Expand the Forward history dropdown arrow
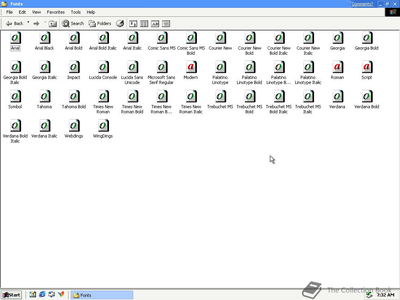400x300 pixels. point(45,22)
